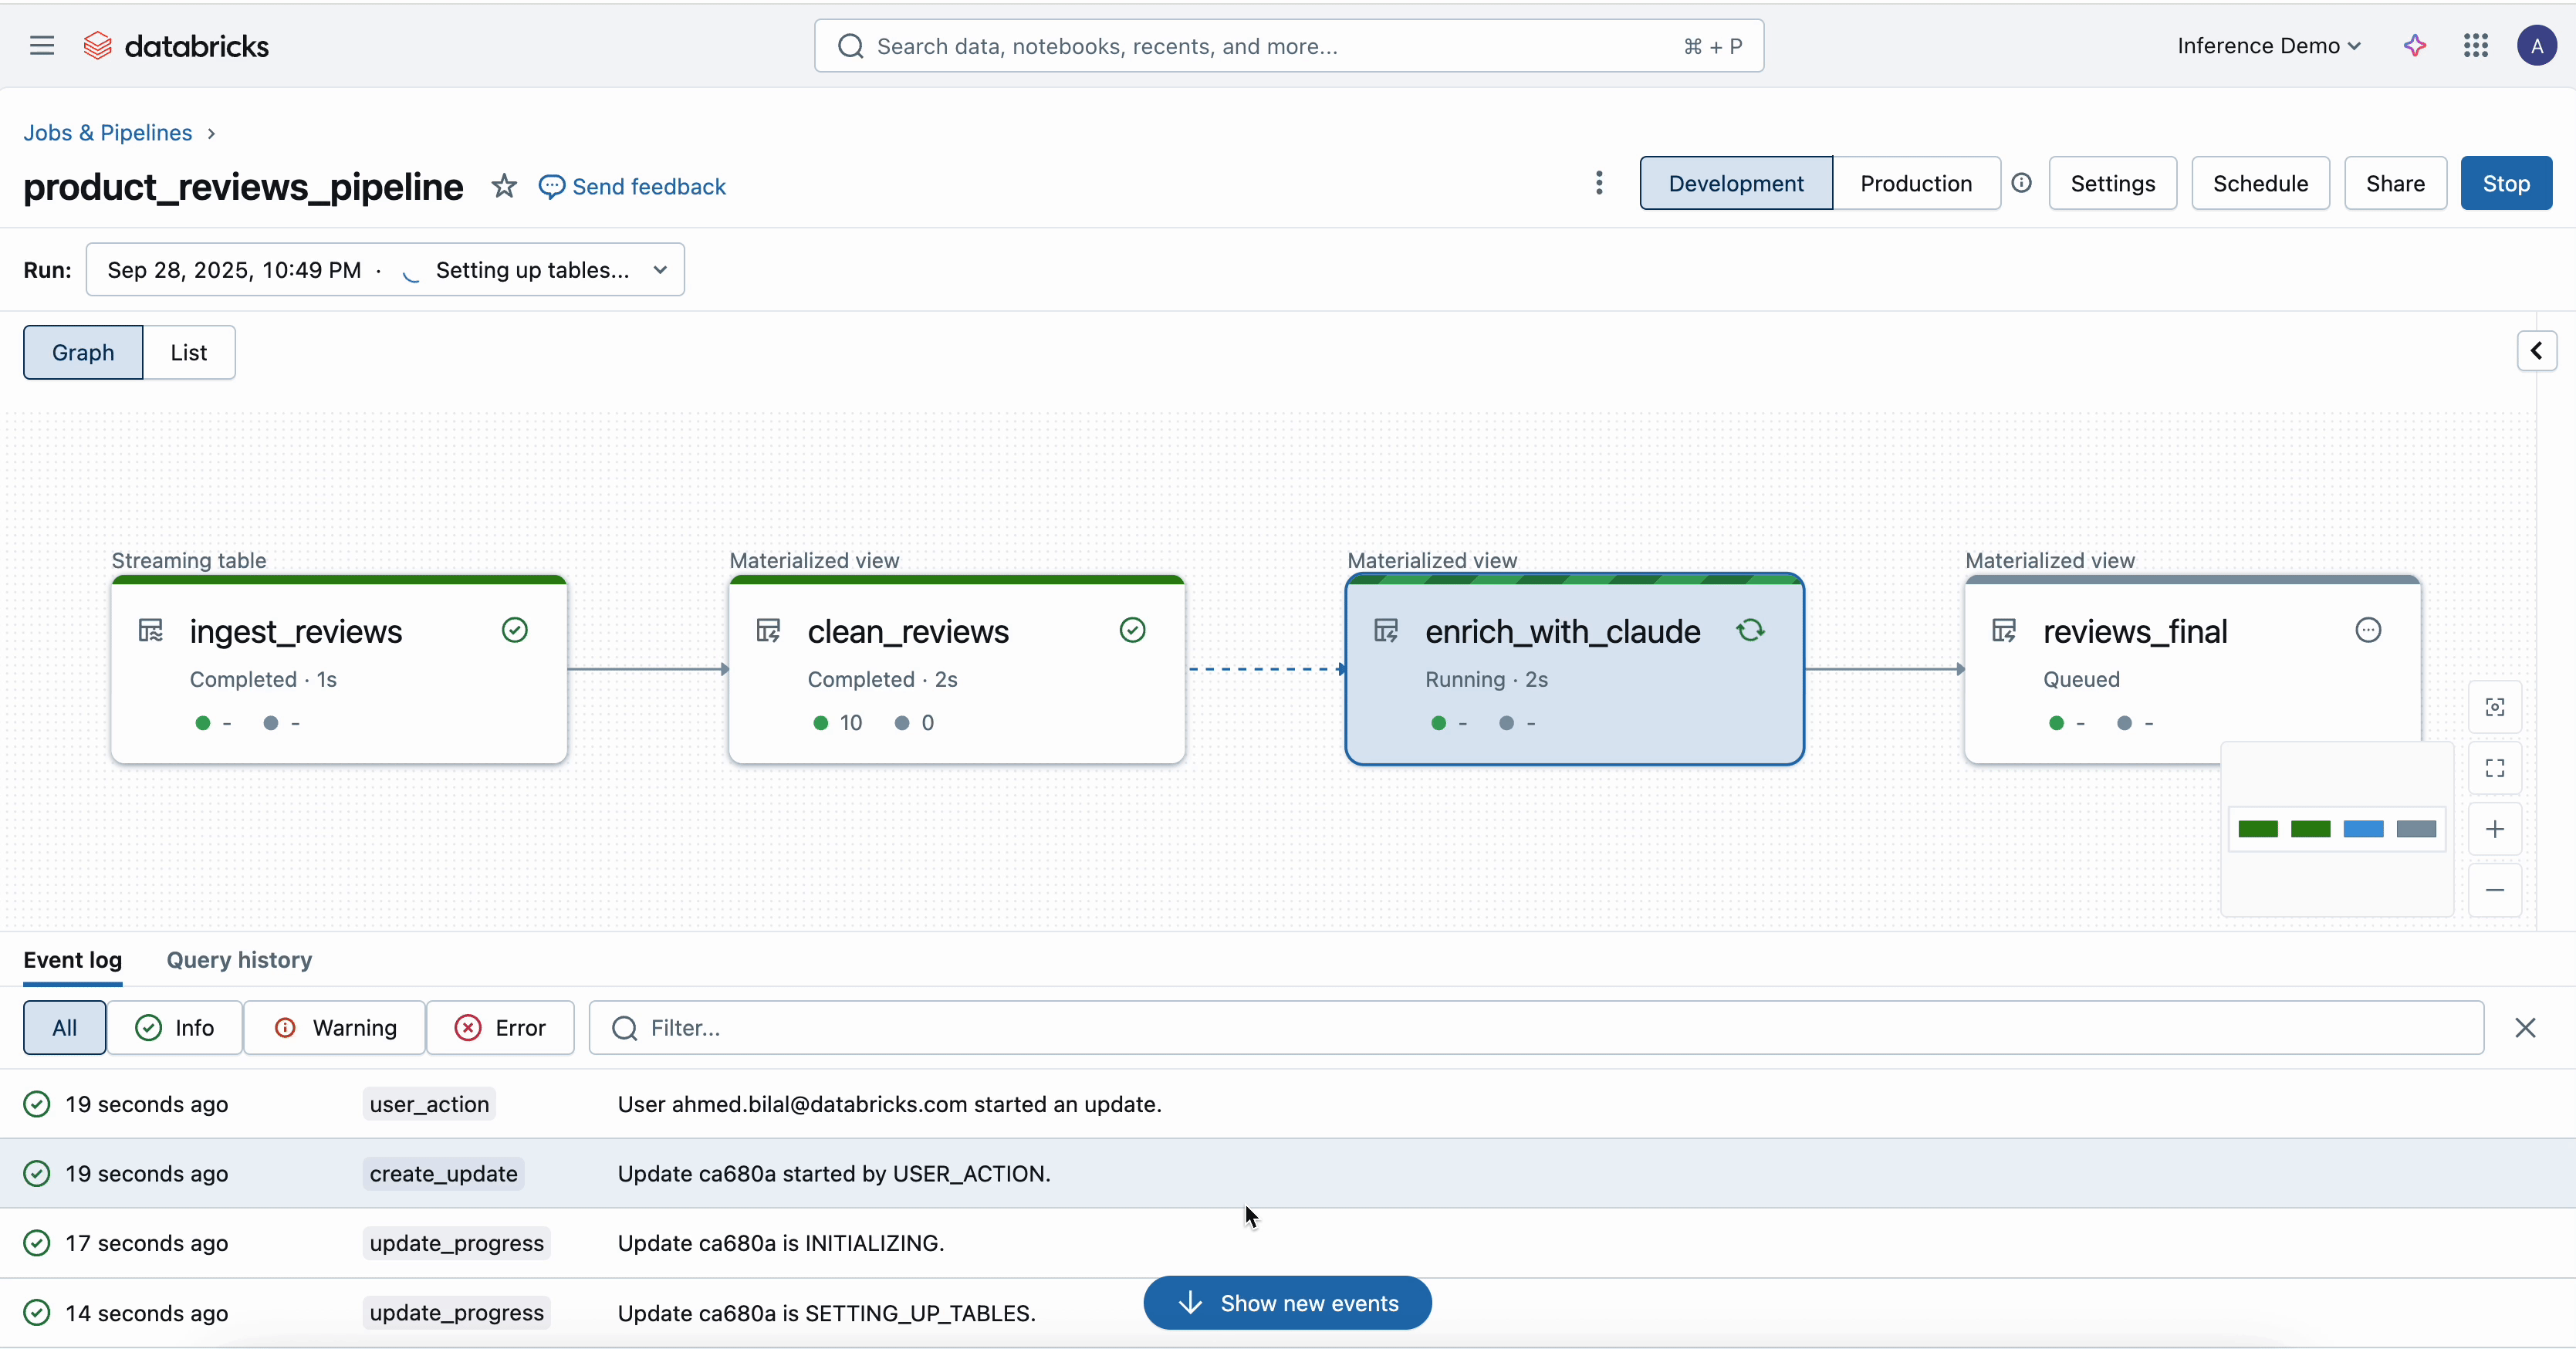Filter event log by Warning
The image size is (2576, 1349).
tap(335, 1028)
